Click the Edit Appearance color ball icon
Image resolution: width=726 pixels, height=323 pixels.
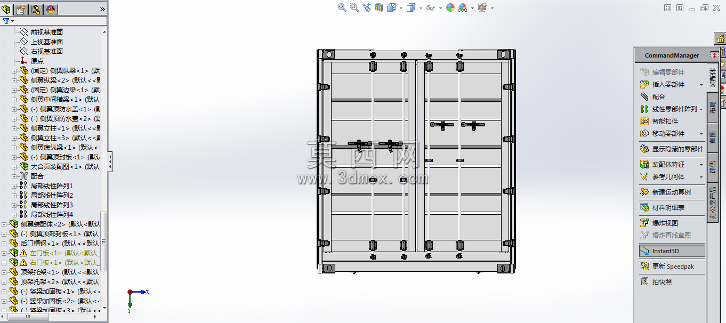(450, 7)
